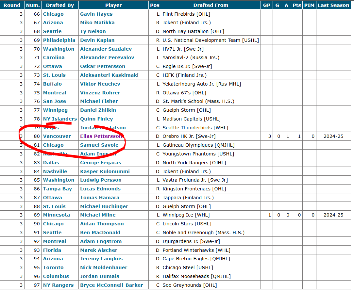
Task: Click Kasper Kulonummi player link
Action: click(x=105, y=171)
